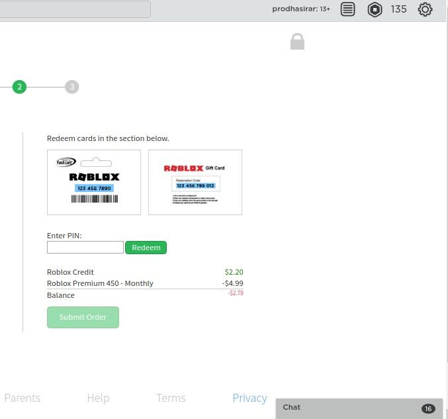Click the 'Roblox Credit' label

[x=70, y=272]
